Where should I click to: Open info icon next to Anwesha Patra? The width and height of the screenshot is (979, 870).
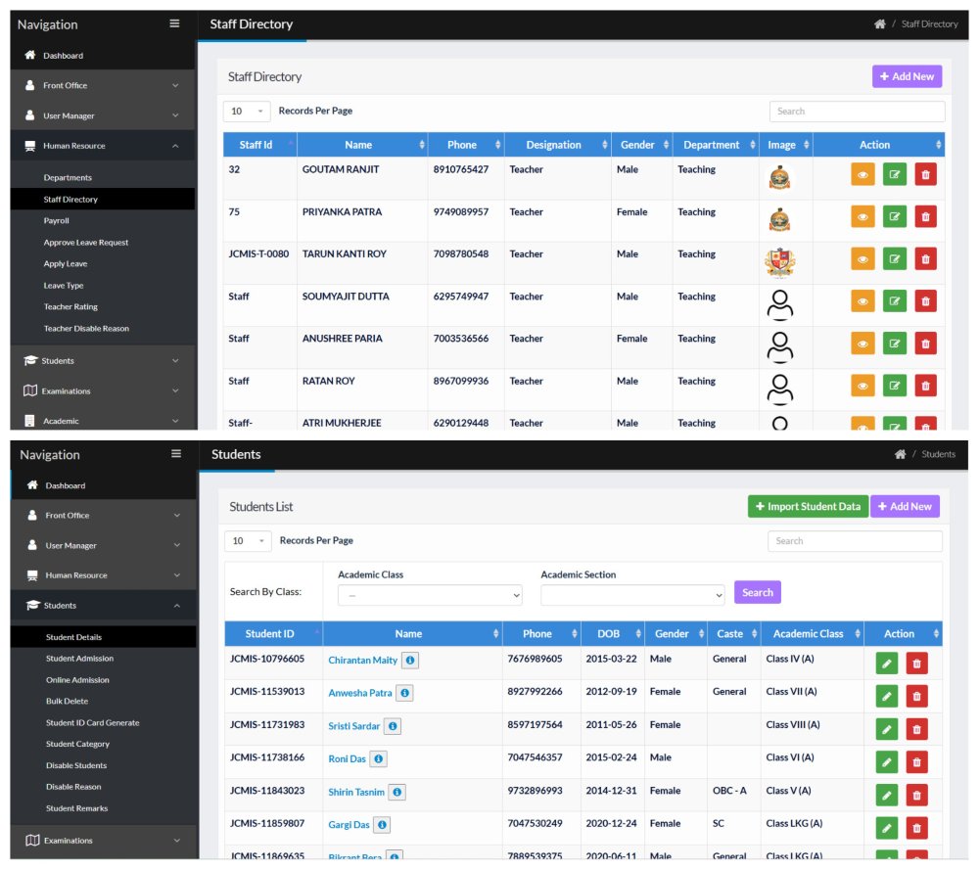(x=404, y=693)
